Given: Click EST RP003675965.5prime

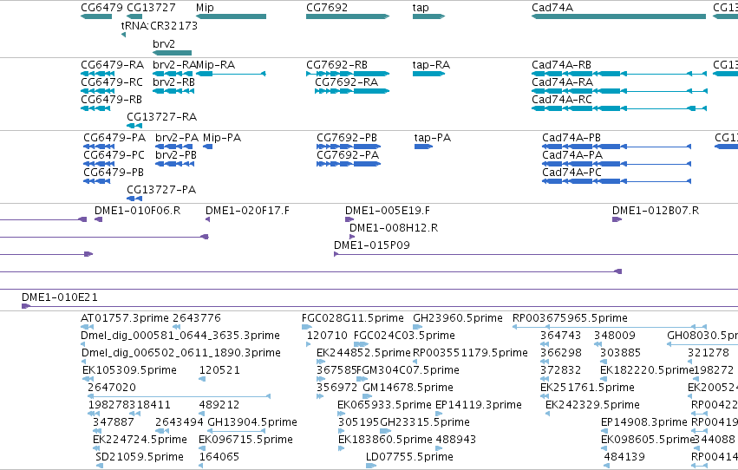Looking at the screenshot, I should pos(610,327).
